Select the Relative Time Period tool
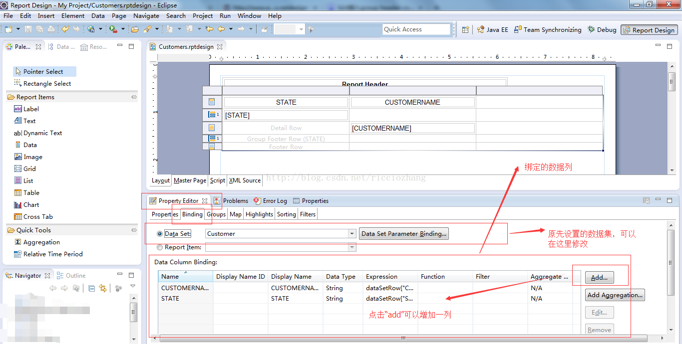The width and height of the screenshot is (682, 344). 48,254
